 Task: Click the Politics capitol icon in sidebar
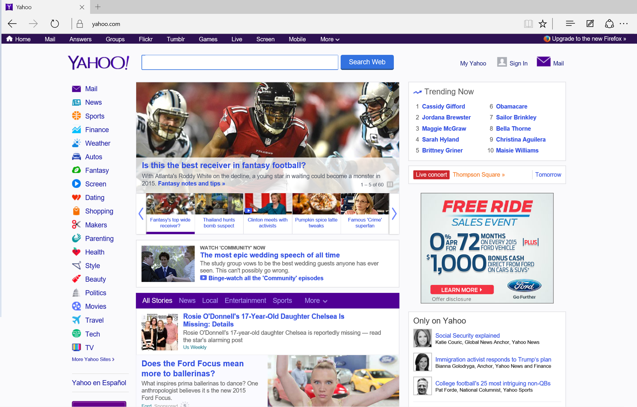point(76,293)
